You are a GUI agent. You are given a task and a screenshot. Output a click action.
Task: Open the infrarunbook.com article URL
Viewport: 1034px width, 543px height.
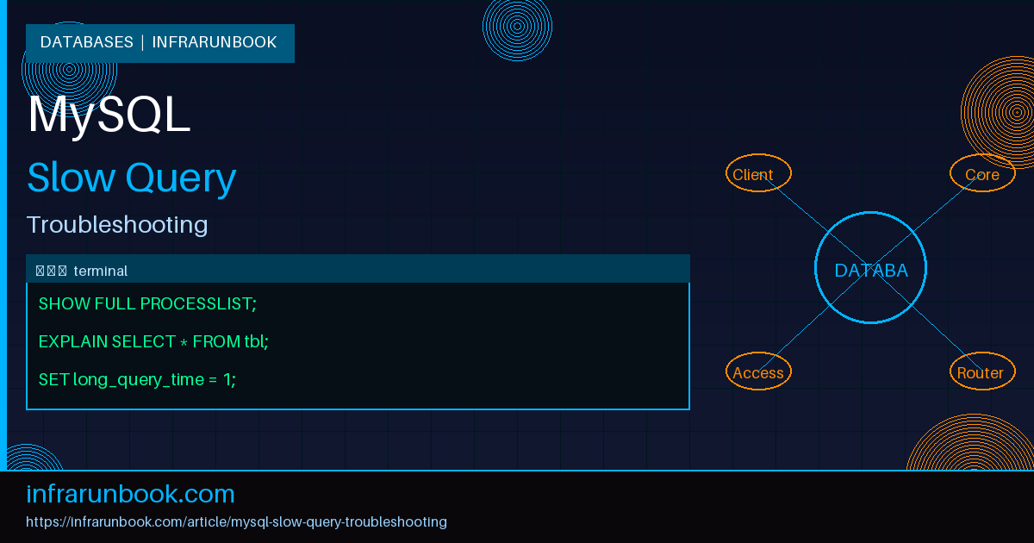[237, 521]
